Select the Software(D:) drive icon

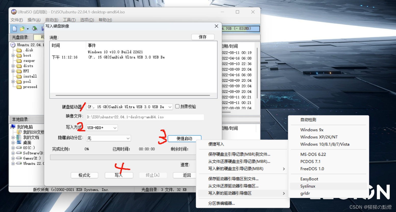(x=19, y=153)
